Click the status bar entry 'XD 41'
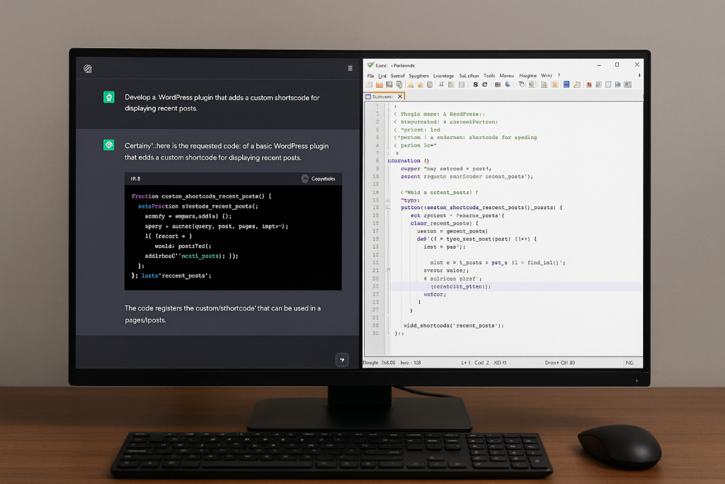 [500, 363]
